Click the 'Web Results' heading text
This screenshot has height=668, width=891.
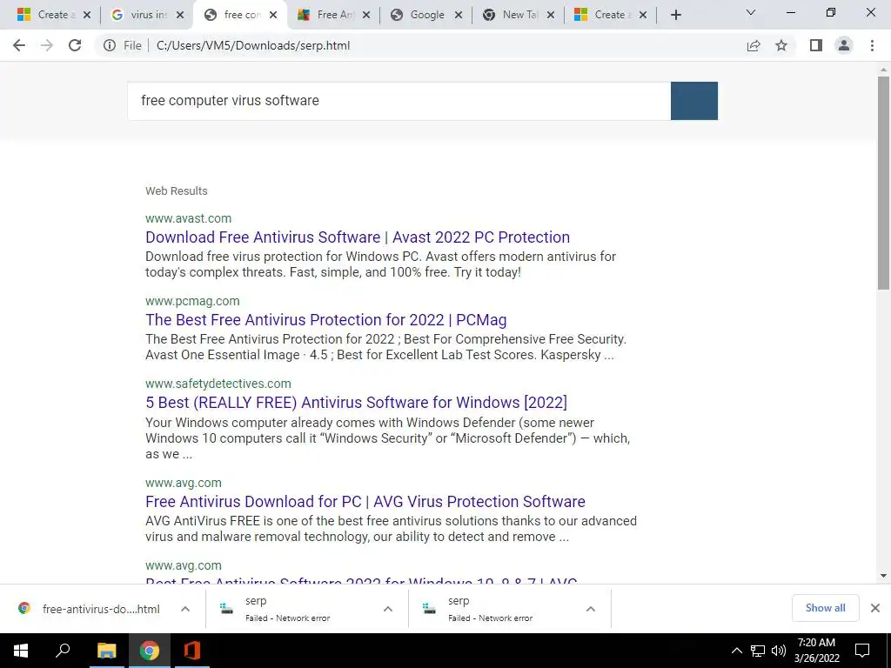pyautogui.click(x=176, y=190)
